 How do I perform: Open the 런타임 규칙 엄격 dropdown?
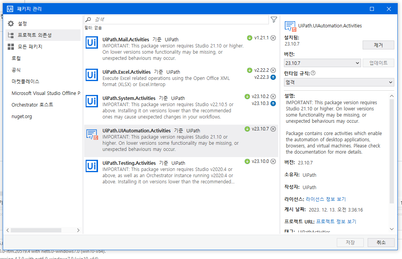(x=339, y=82)
